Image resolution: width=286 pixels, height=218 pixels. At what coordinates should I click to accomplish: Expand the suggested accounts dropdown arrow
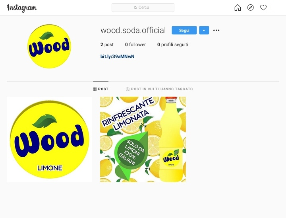click(x=204, y=30)
